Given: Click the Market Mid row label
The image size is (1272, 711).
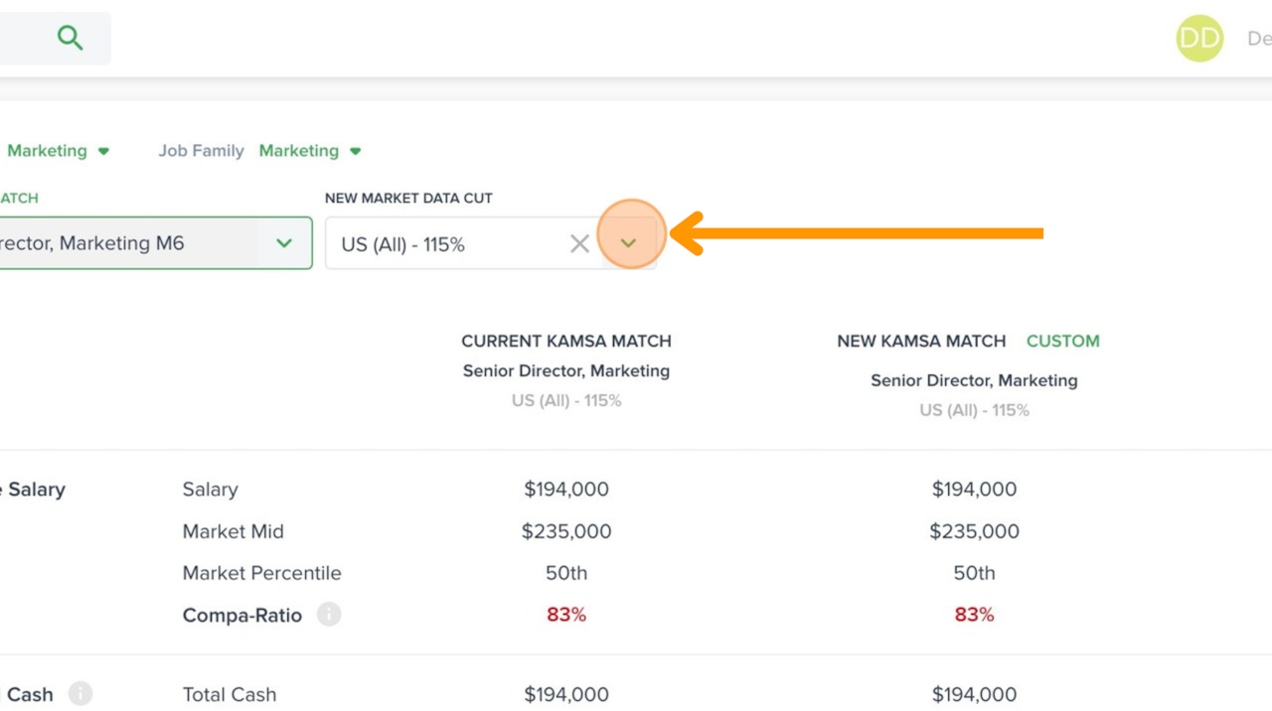Looking at the screenshot, I should pos(234,531).
